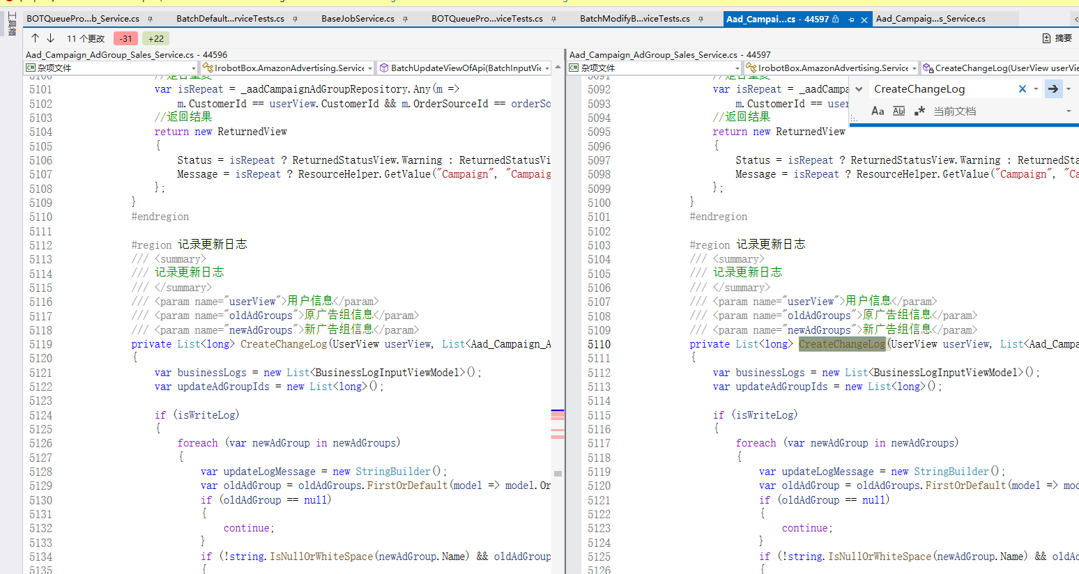Pin the BaseJobService.cs tab
This screenshot has height=574, width=1079.
click(x=405, y=19)
